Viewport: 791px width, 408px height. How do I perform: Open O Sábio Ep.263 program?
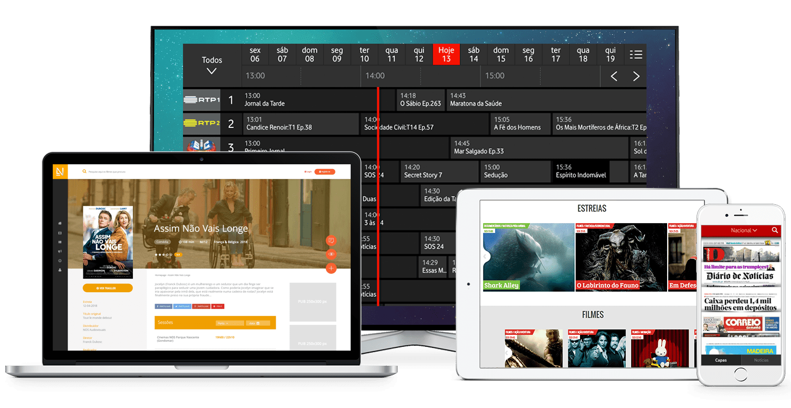point(420,100)
